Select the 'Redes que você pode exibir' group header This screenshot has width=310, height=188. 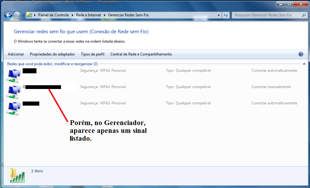pos(53,64)
